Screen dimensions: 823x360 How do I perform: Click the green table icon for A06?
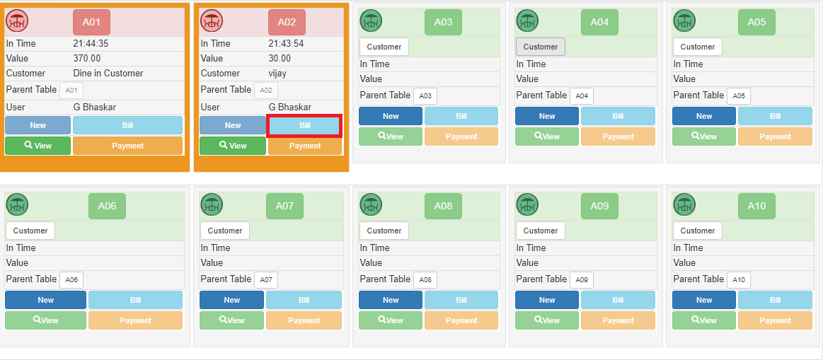17,204
